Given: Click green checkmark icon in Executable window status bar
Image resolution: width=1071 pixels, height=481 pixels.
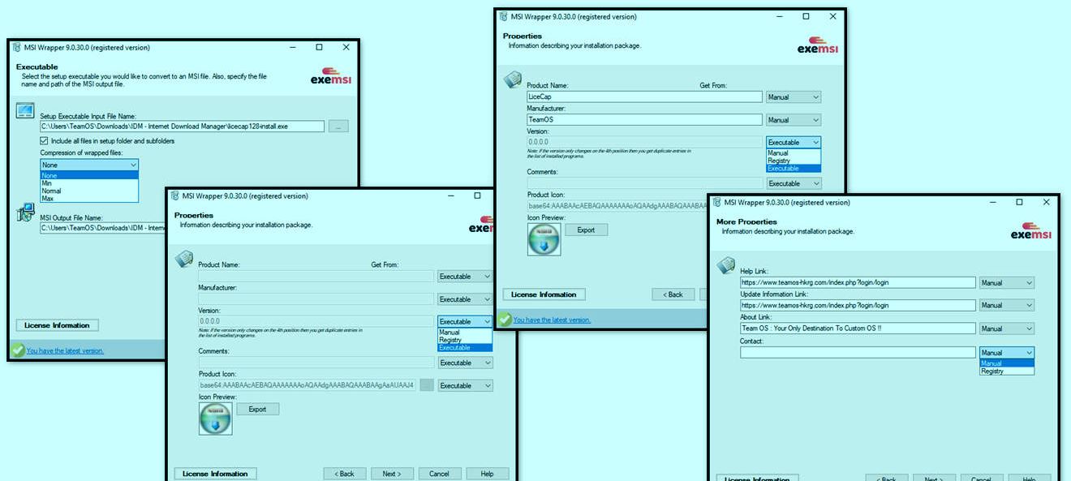Looking at the screenshot, I should (x=17, y=350).
